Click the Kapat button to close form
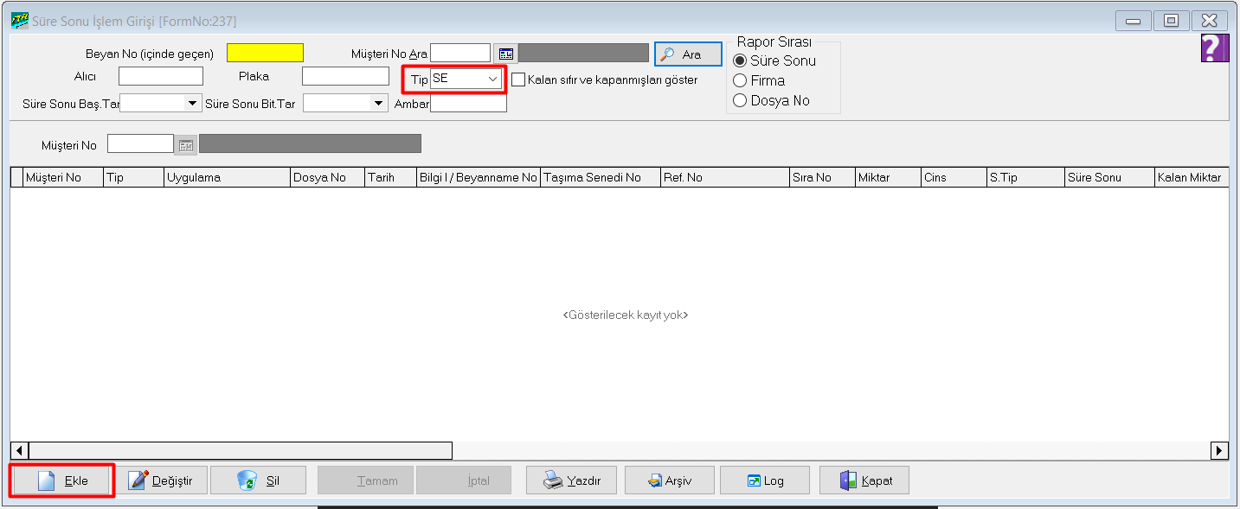The image size is (1240, 509). point(864,480)
